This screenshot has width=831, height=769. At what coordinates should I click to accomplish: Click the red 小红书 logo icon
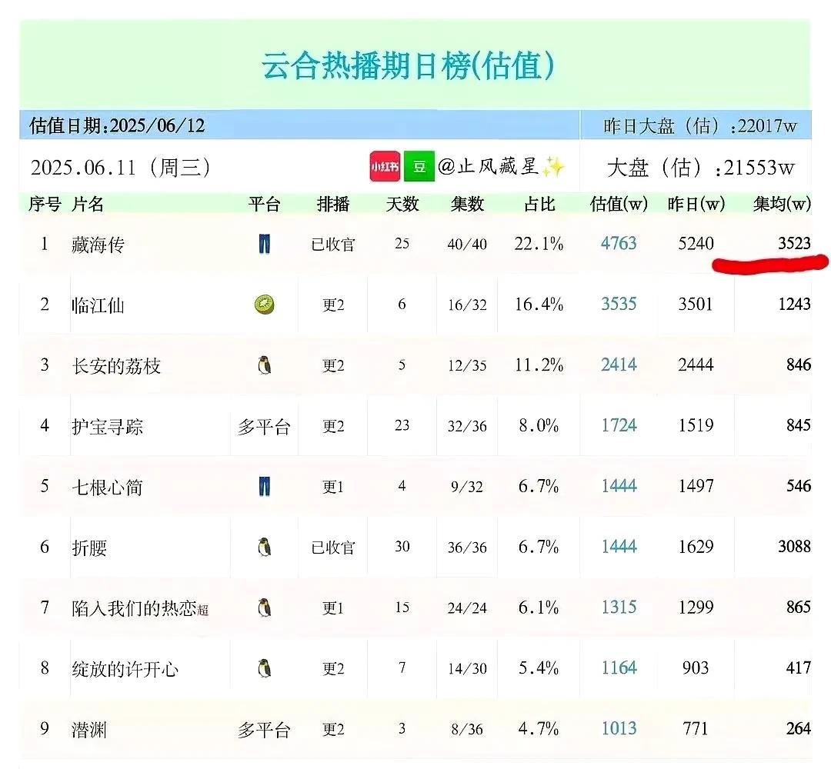385,166
